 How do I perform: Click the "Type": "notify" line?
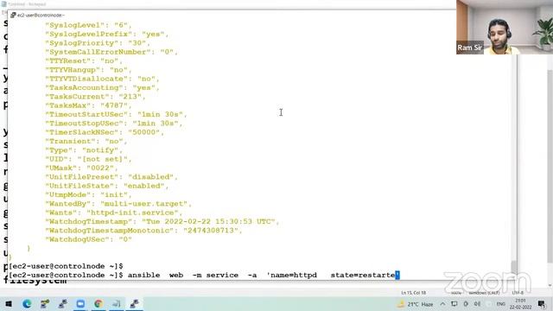(x=84, y=150)
